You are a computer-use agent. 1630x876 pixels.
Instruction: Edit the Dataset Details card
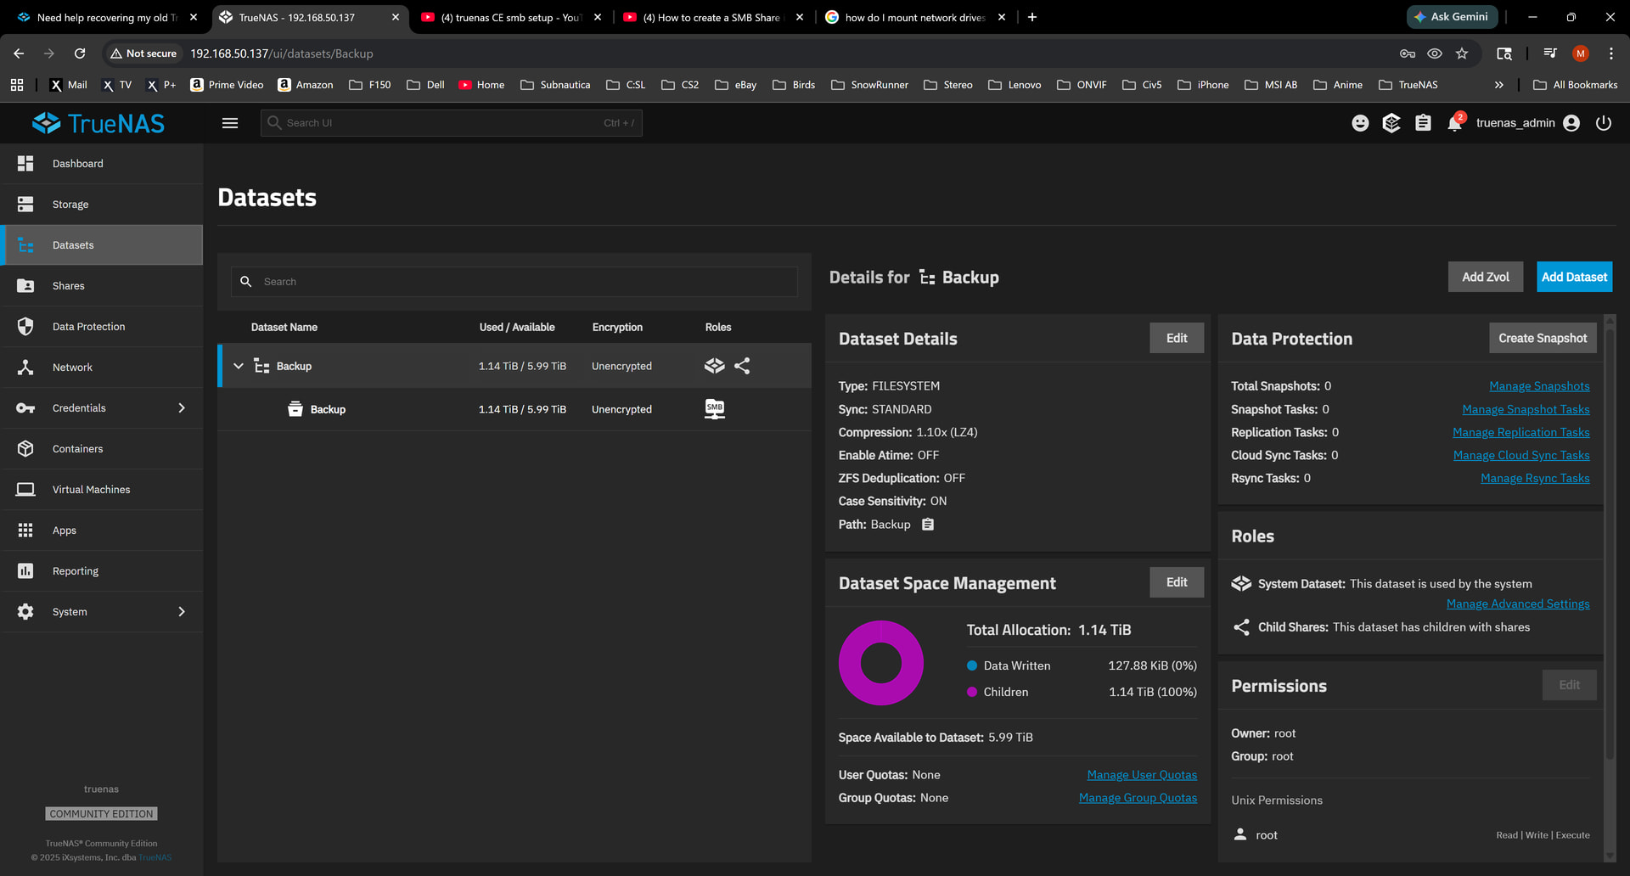coord(1177,338)
